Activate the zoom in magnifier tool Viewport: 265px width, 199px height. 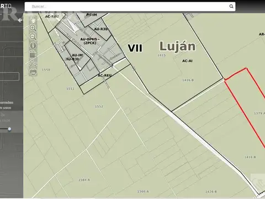pyautogui.click(x=33, y=28)
